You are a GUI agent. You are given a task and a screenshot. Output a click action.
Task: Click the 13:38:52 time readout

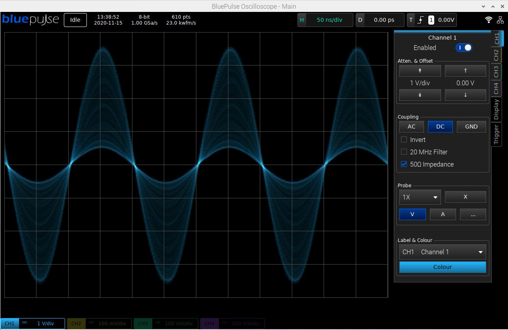pos(108,17)
